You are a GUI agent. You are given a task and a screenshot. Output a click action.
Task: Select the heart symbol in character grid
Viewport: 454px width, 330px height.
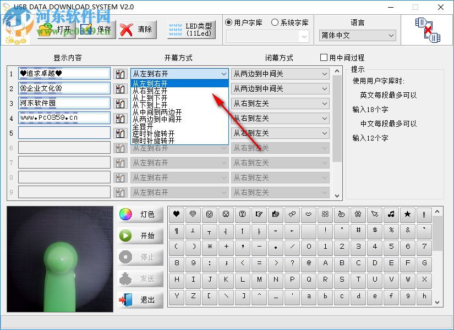[176, 215]
